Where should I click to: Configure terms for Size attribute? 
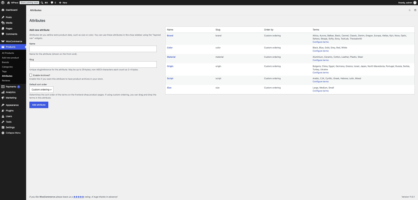[x=321, y=91]
